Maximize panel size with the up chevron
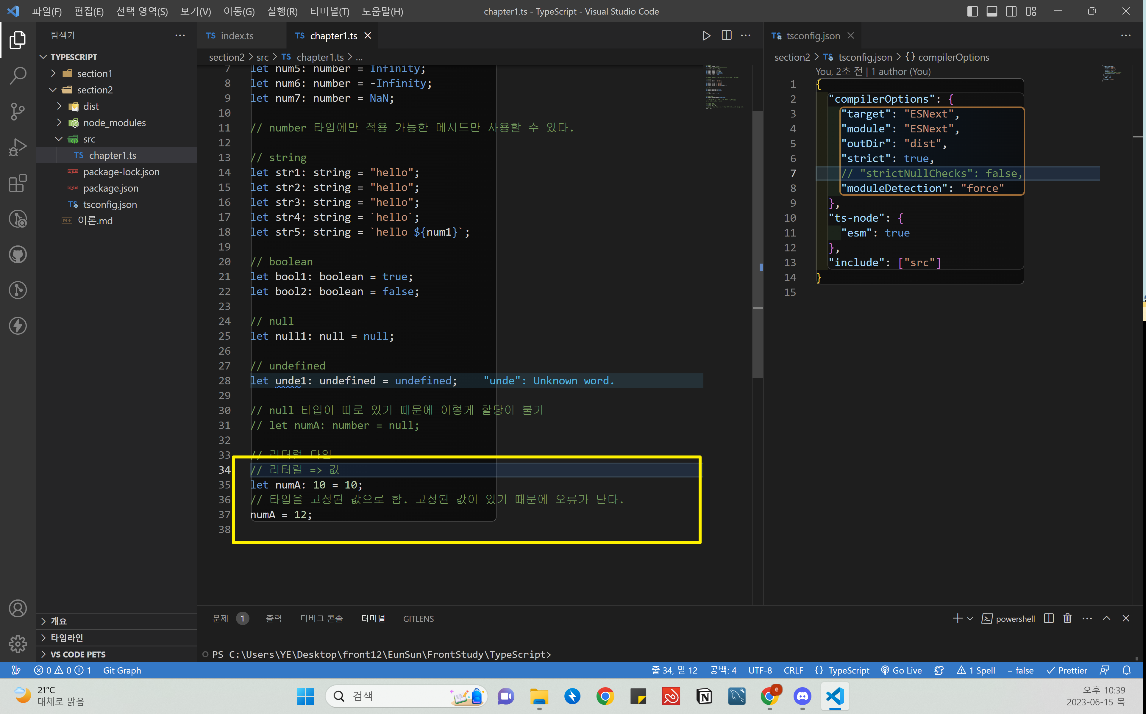 [1106, 618]
